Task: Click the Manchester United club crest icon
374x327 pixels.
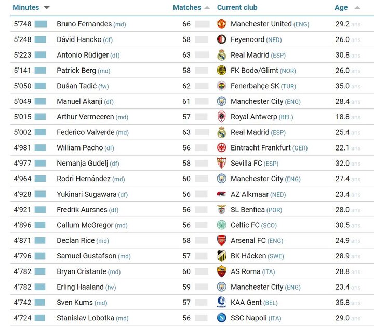Action: (222, 24)
